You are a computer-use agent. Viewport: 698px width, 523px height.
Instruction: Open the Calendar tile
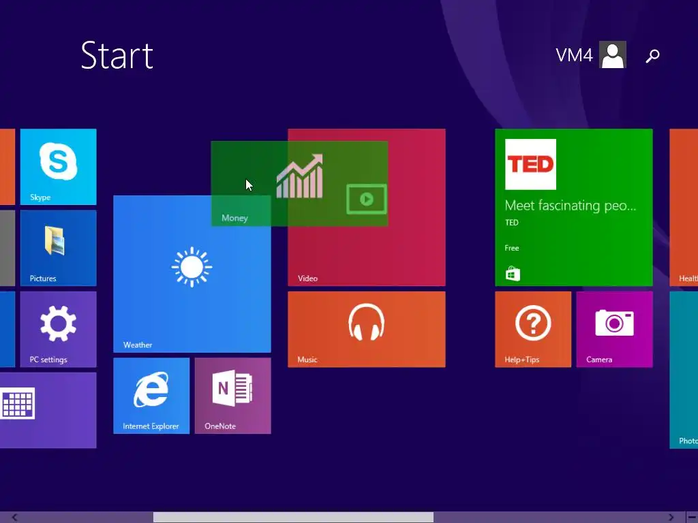pyautogui.click(x=48, y=411)
